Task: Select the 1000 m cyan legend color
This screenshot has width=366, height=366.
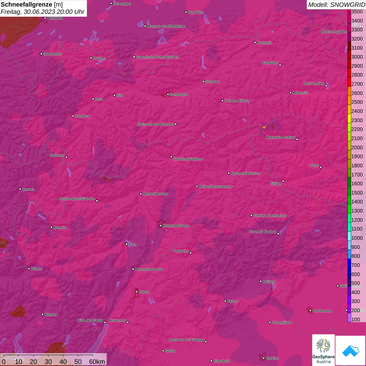Action: (349, 236)
